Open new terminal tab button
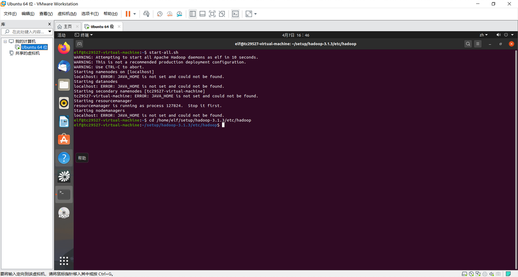Screen dimensions: 518x277 (79, 44)
